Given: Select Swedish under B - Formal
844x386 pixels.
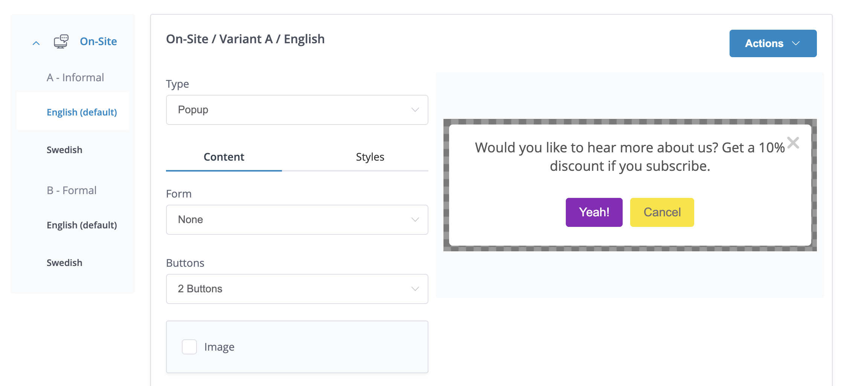Looking at the screenshot, I should [x=64, y=263].
